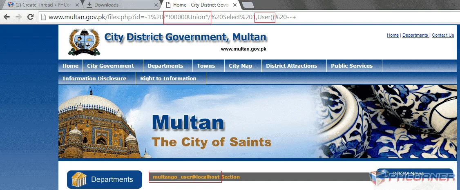
Task: Reload the current page
Action: coord(30,17)
